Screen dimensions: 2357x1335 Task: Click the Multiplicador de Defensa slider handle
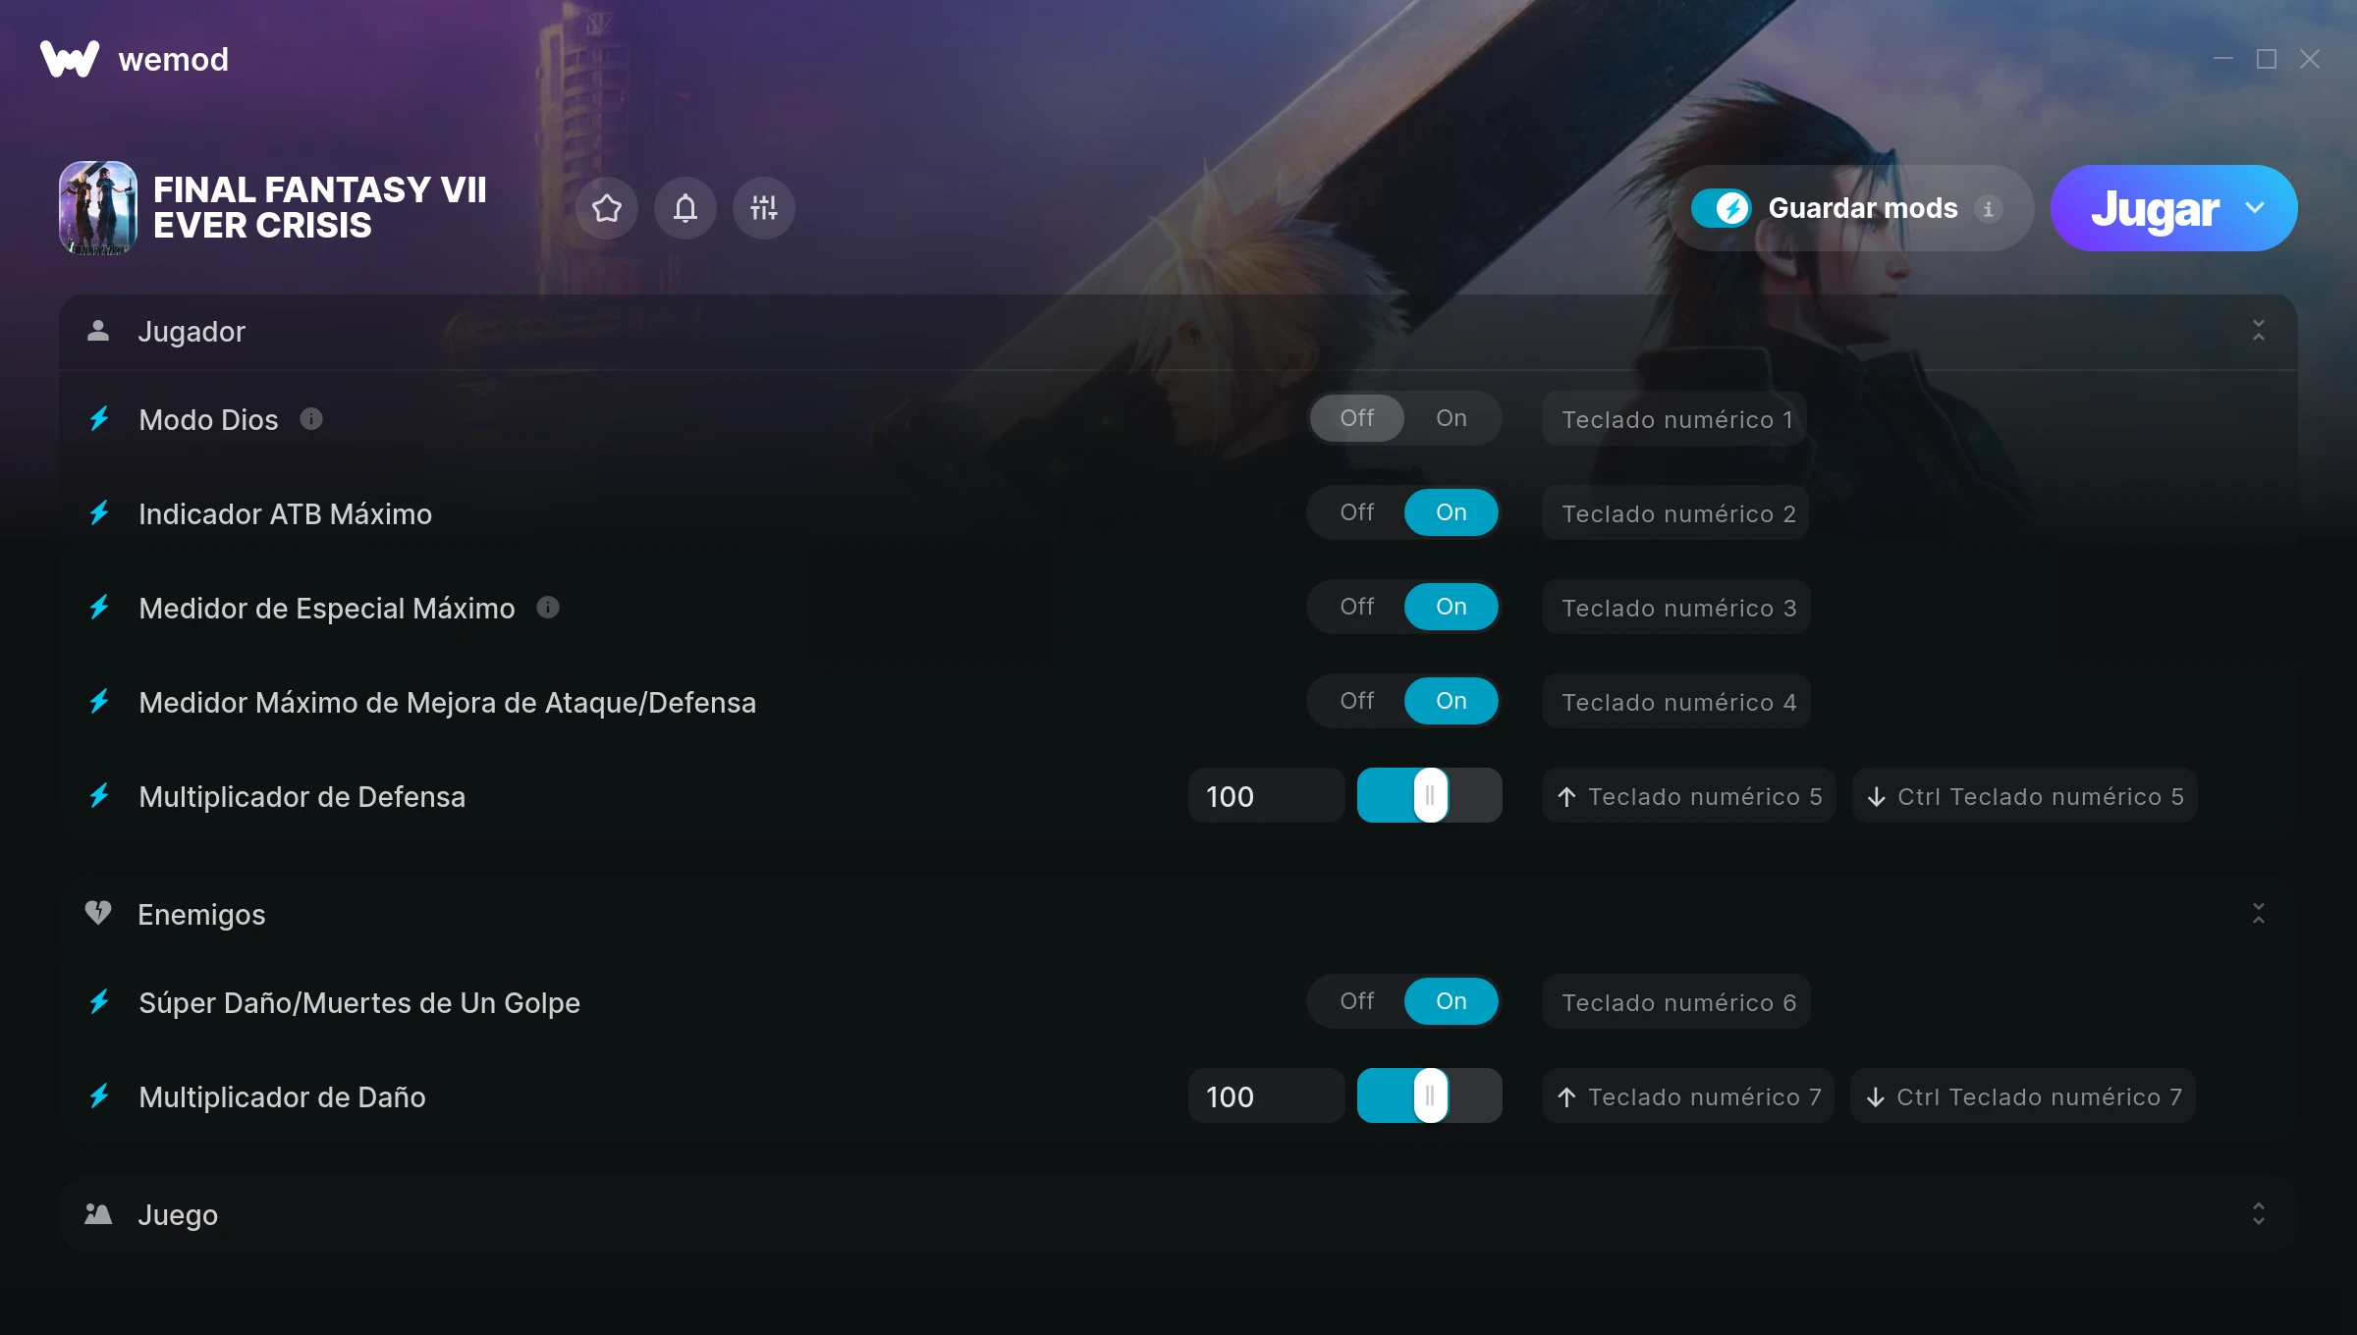point(1431,795)
